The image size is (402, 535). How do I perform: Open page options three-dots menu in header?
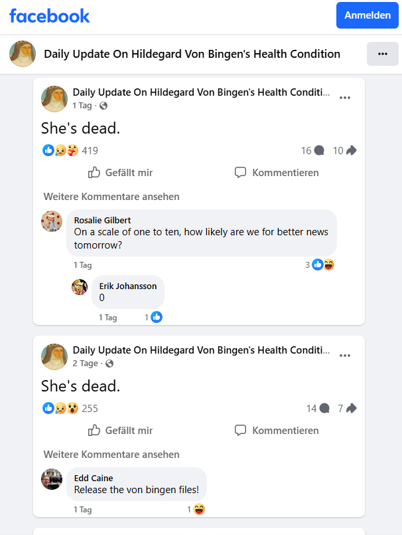tap(383, 54)
